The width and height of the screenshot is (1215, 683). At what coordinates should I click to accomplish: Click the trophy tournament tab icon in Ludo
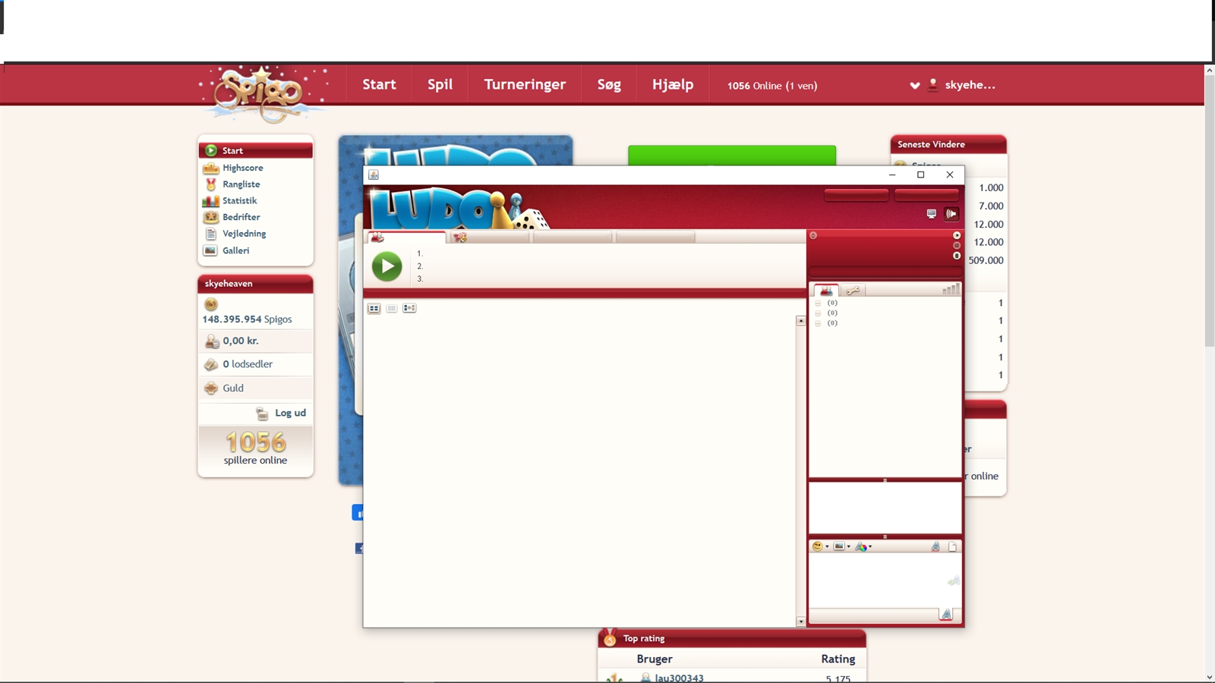(459, 238)
